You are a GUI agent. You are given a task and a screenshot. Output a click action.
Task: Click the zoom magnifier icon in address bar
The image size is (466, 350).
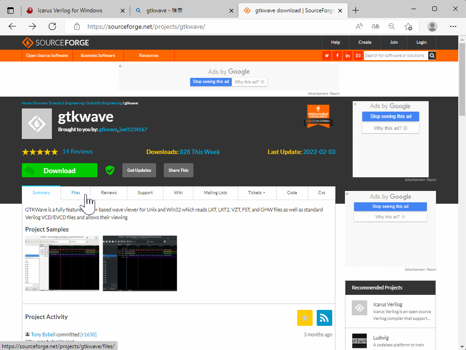pos(392,26)
